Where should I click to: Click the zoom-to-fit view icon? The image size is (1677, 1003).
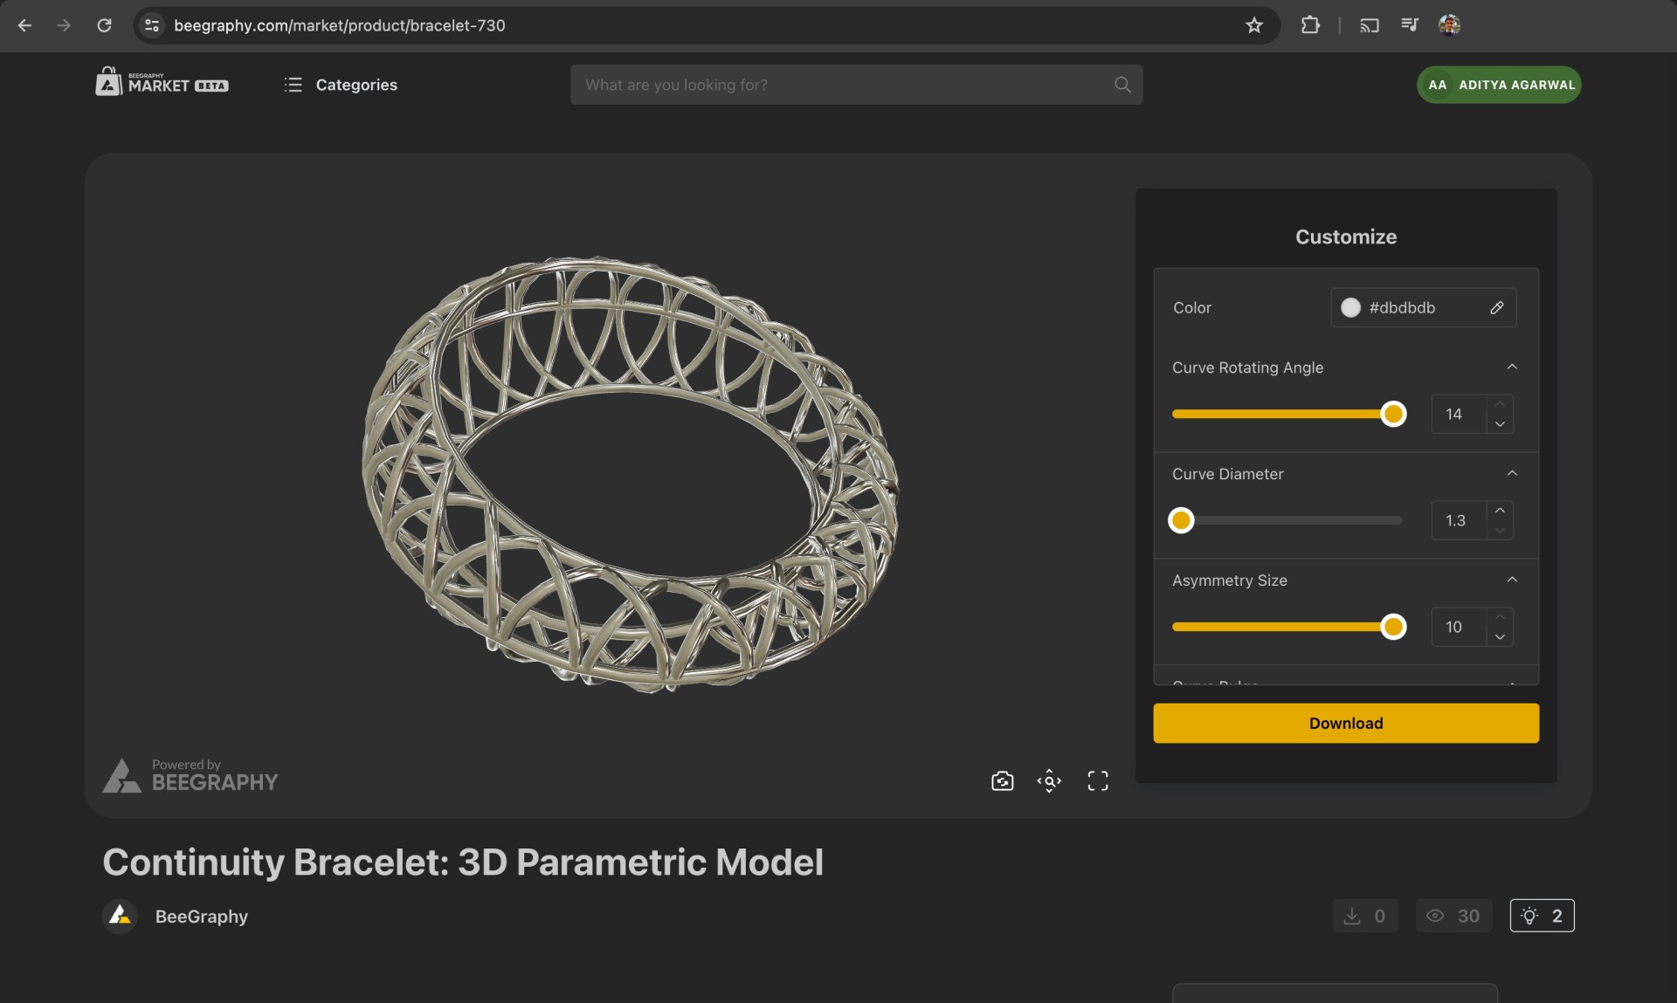1049,780
